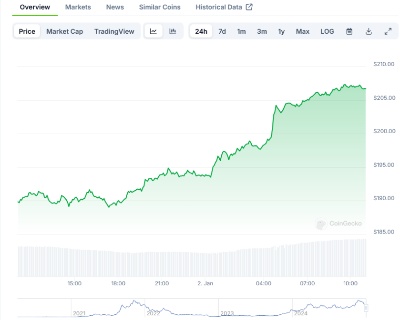Set time range to 7d
Viewport: 410px width, 320px height.
[222, 31]
